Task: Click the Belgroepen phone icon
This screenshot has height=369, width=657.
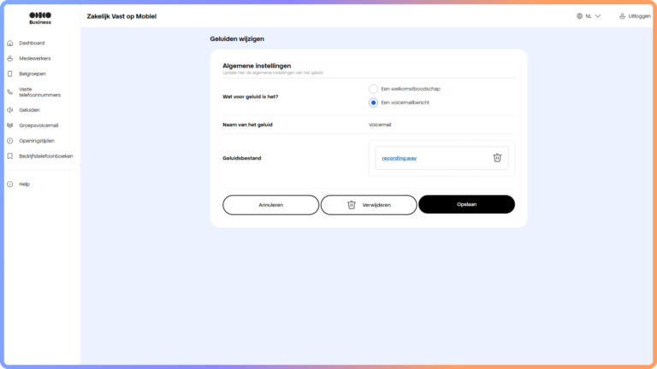Action: [x=10, y=74]
